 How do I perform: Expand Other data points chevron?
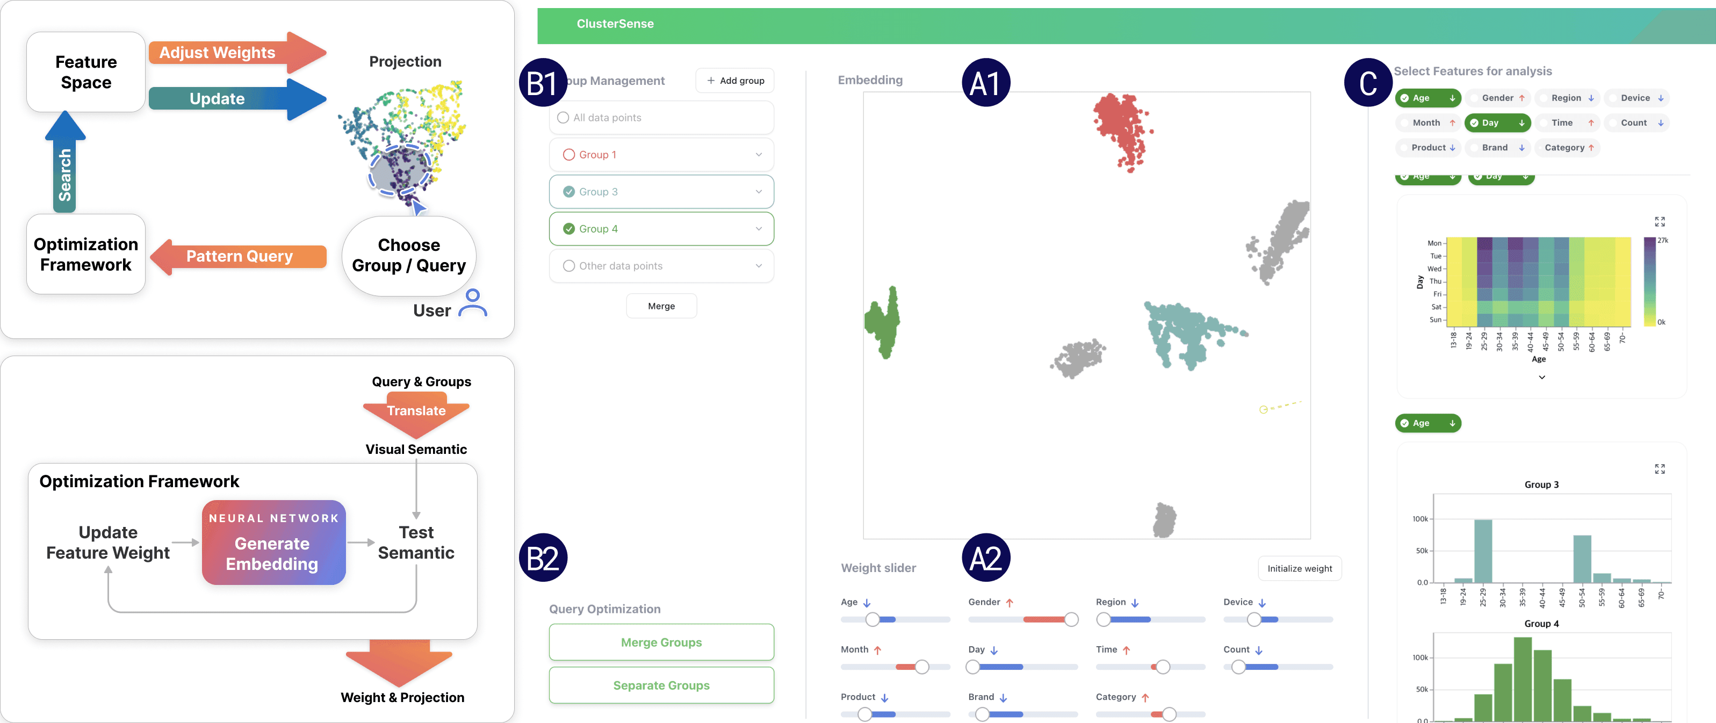tap(758, 266)
